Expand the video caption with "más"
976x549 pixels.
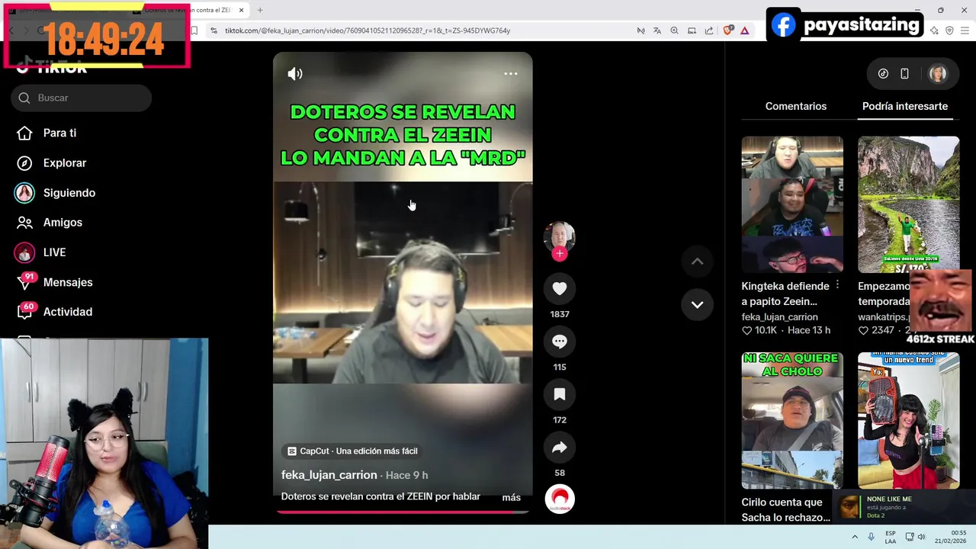coord(512,497)
